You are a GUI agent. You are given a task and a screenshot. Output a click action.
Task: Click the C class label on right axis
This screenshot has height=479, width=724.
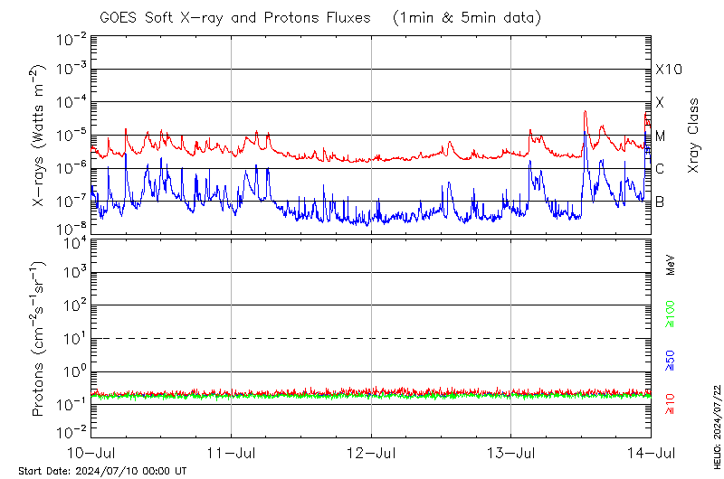click(661, 168)
